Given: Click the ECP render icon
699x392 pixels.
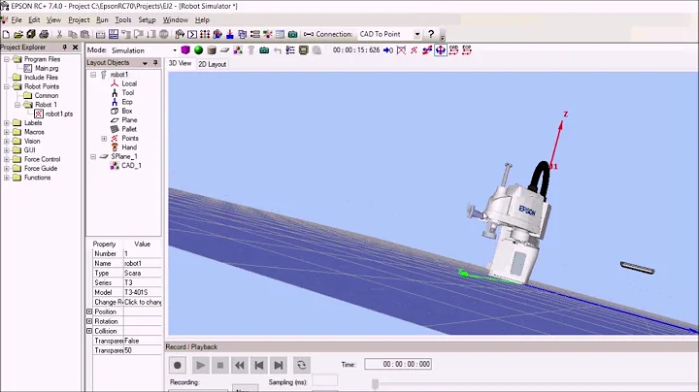Looking at the screenshot, I should pyautogui.click(x=467, y=49).
